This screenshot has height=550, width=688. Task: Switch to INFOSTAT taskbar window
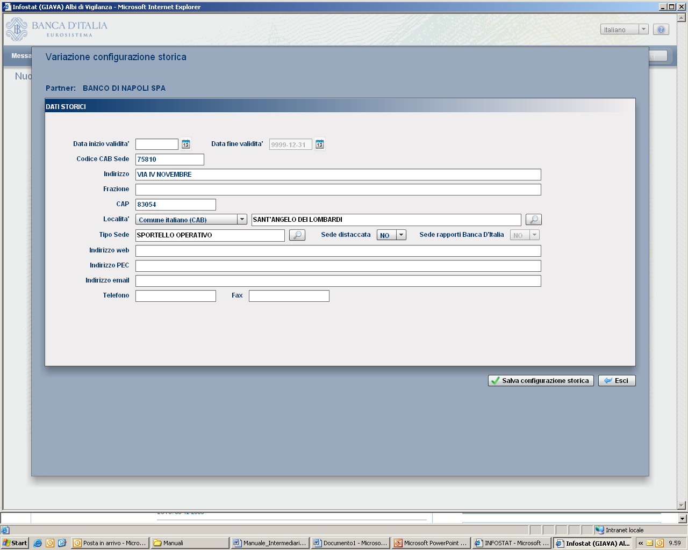pos(511,543)
